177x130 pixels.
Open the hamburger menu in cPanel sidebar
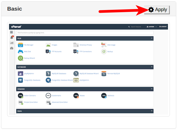tap(11, 32)
